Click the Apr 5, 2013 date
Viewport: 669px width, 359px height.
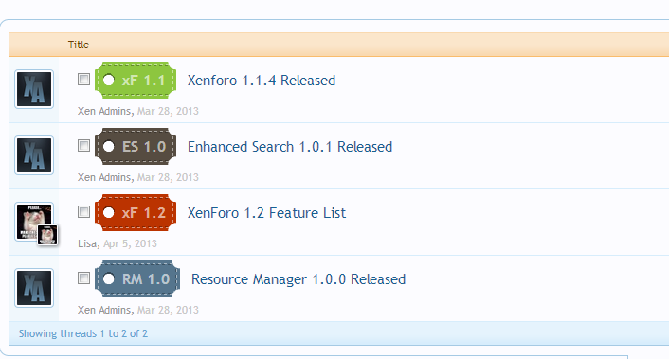tap(130, 243)
